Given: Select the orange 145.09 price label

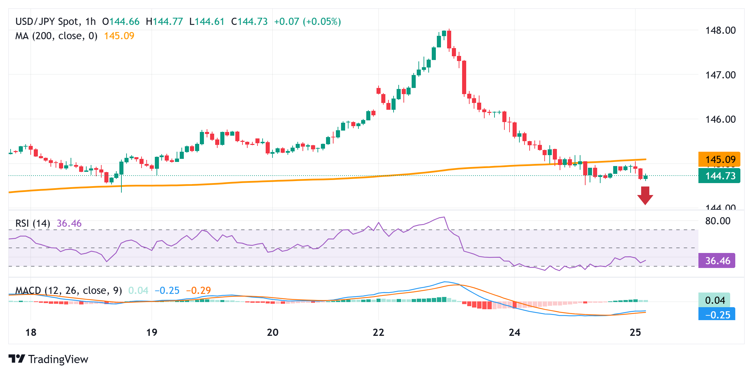Looking at the screenshot, I should (x=719, y=160).
